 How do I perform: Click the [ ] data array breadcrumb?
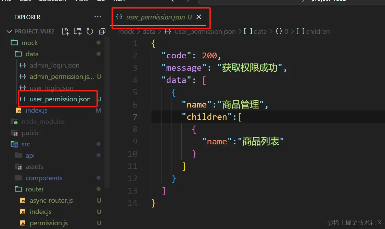(255, 32)
